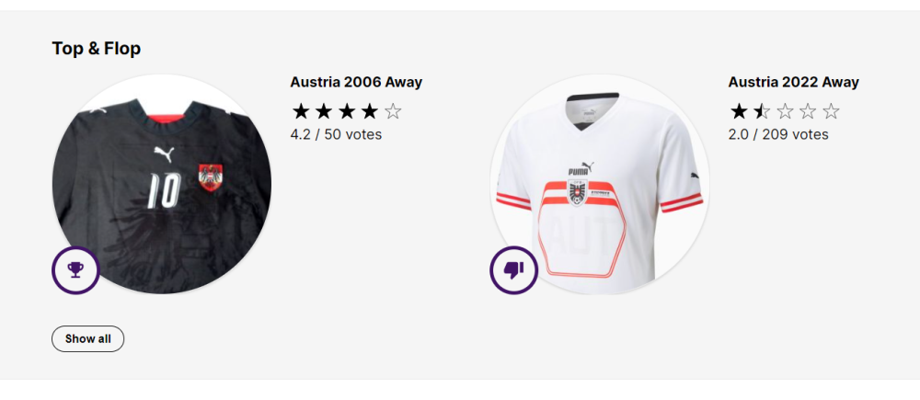The image size is (920, 400).
Task: Click fourth empty star of Austria 2022 Away
Action: coord(808,112)
